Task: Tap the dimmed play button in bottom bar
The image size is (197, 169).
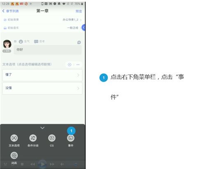Action: pyautogui.click(x=43, y=164)
